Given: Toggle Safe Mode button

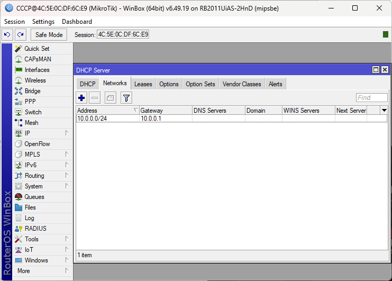Looking at the screenshot, I should pyautogui.click(x=49, y=34).
